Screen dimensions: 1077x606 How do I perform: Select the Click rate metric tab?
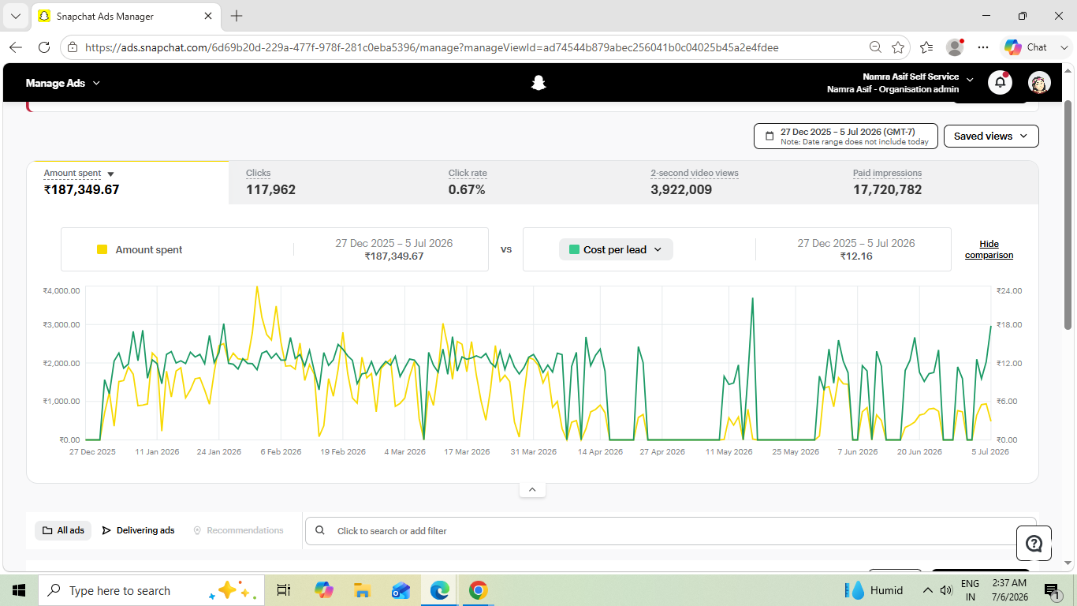[x=532, y=182]
